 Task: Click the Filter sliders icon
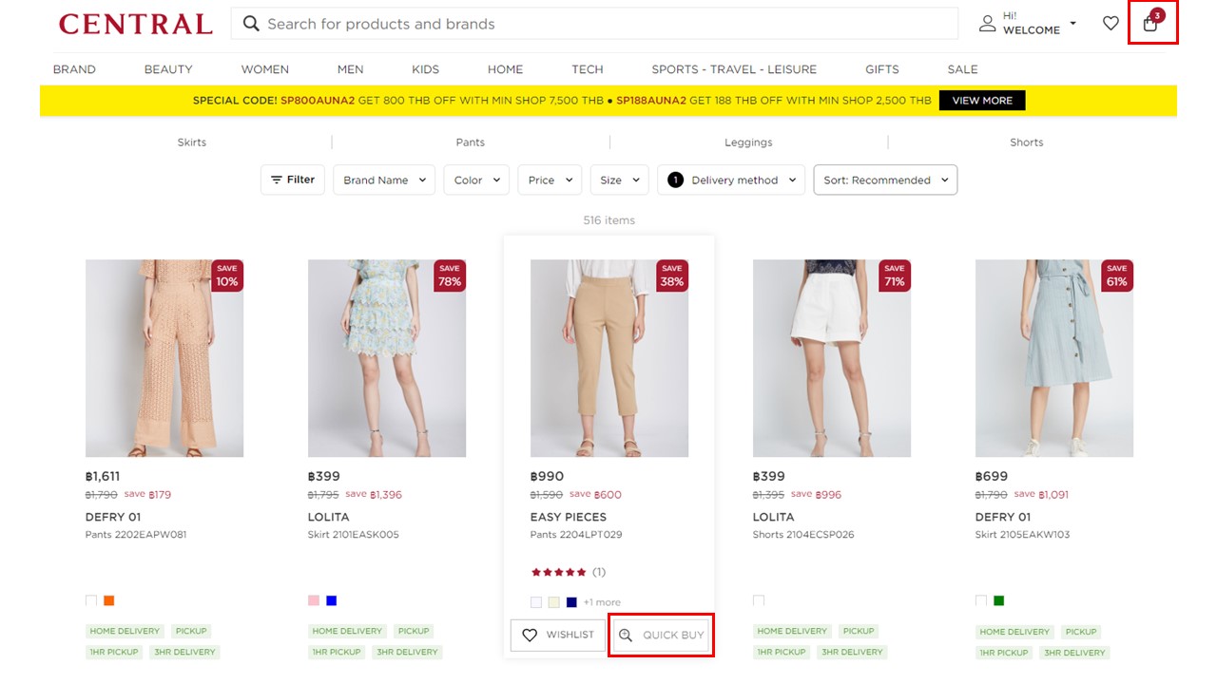(x=277, y=180)
